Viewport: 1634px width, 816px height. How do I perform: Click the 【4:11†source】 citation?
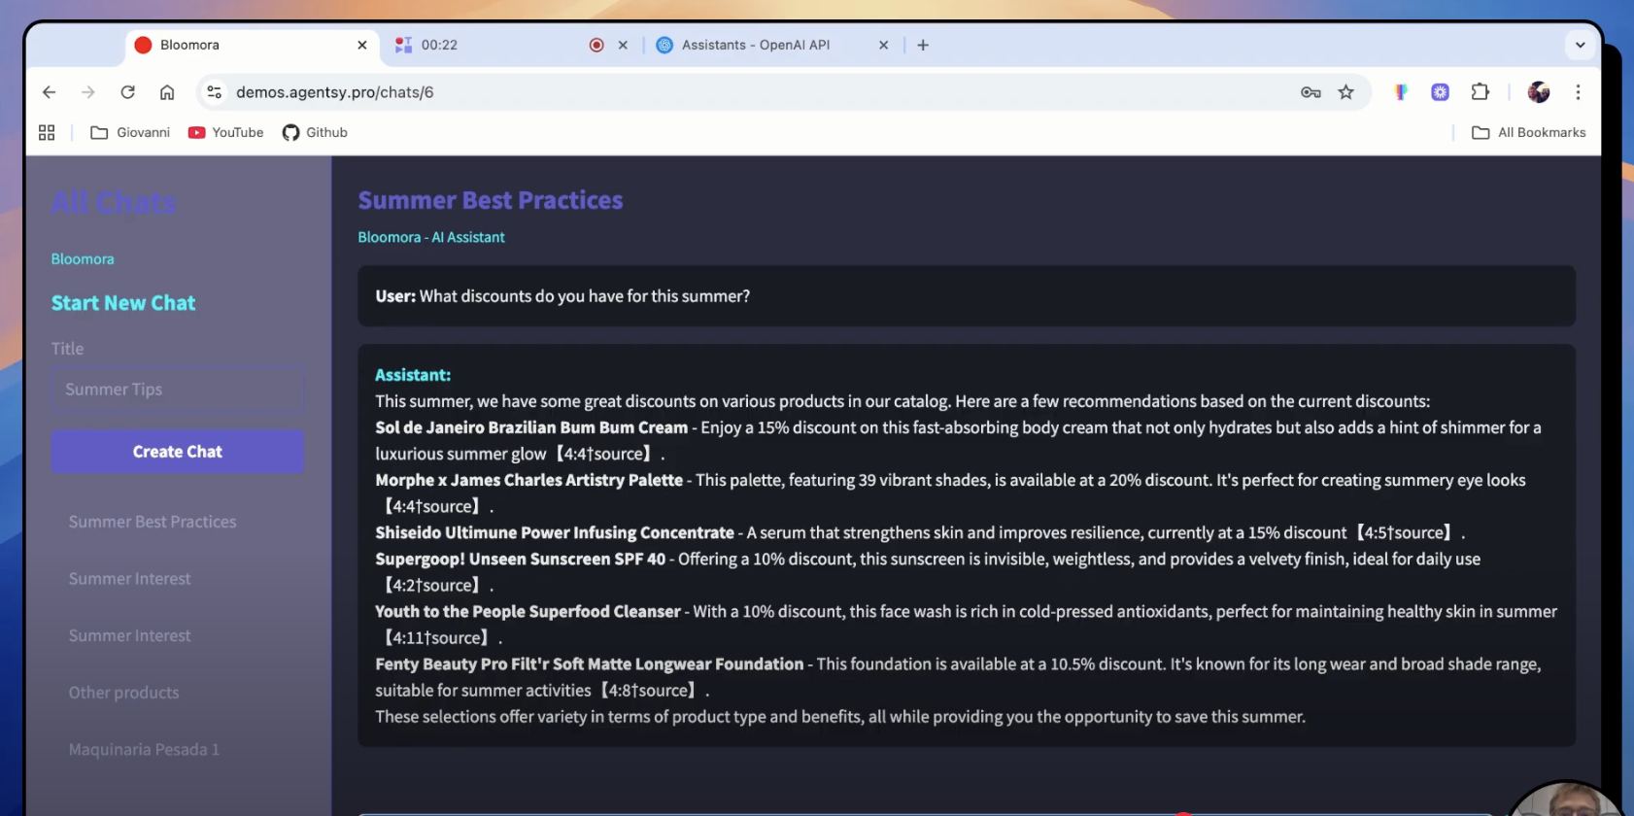pos(435,637)
